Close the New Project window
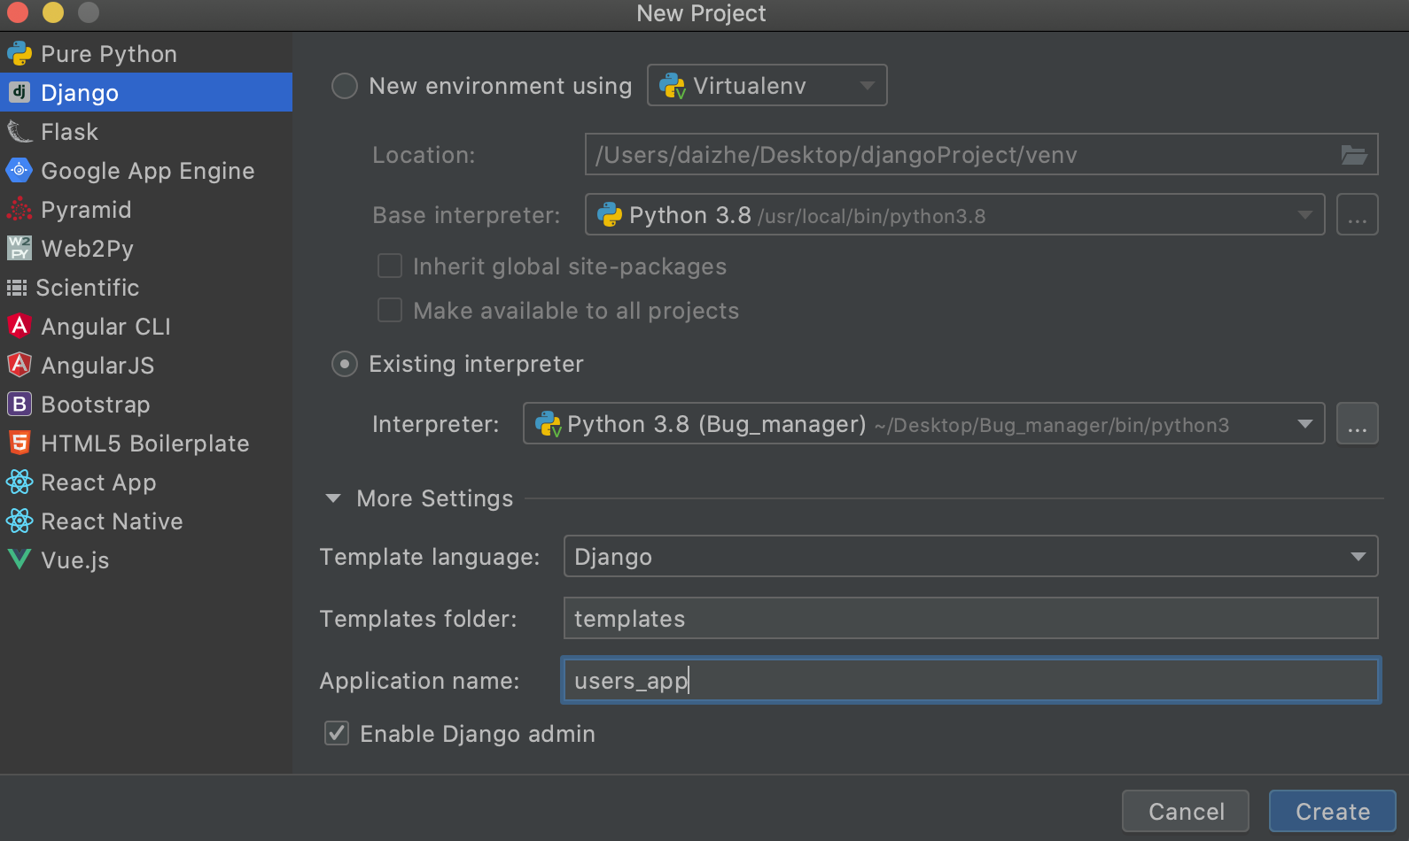1409x841 pixels. coord(18,12)
